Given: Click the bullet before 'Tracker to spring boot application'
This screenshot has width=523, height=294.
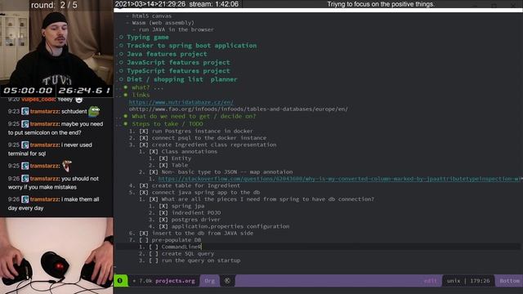Looking at the screenshot, I should coord(122,46).
